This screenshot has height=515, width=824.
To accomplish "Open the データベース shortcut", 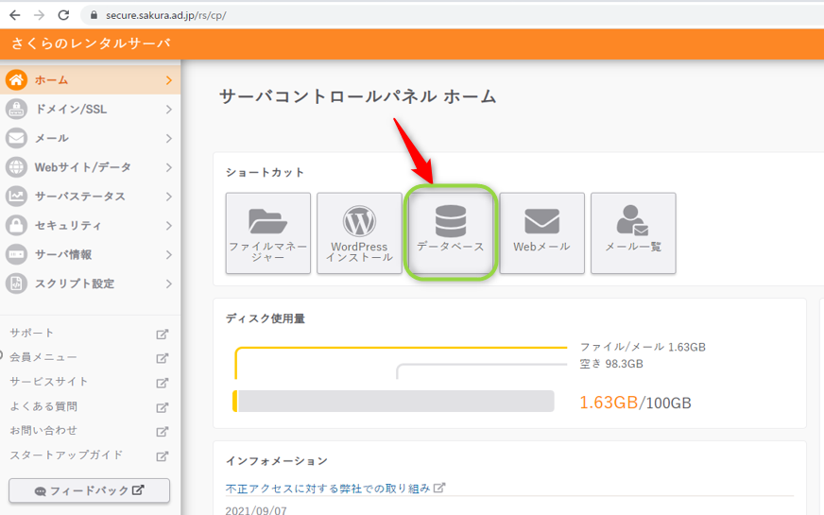I will 451,232.
